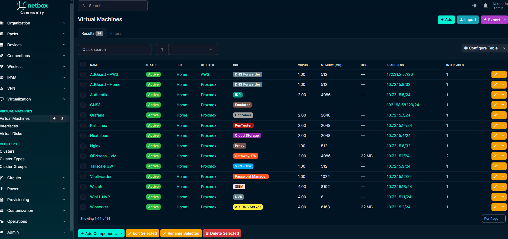Click the Organization sidebar icon

[x=2, y=23]
